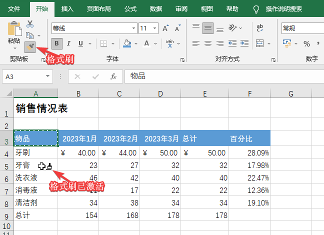Expand the Paste options arrow
324x235 pixels.
[15, 48]
